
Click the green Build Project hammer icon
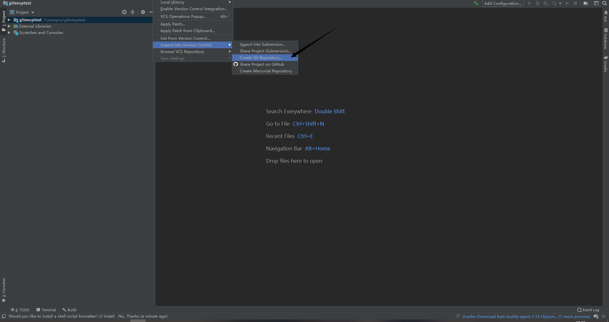coord(476,3)
